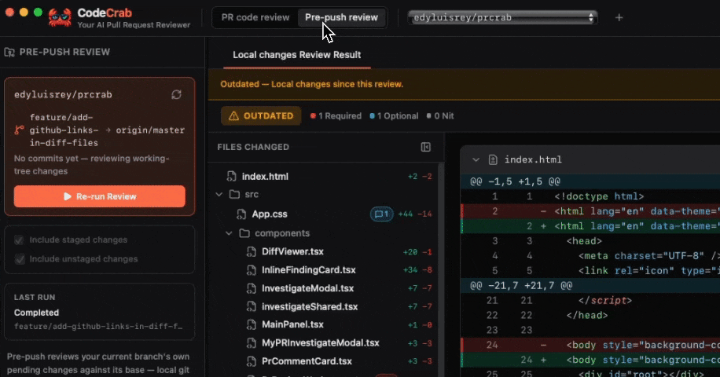Click the file icon beside InlineFindingCard.tsx
Image resolution: width=720 pixels, height=377 pixels.
pyautogui.click(x=252, y=269)
